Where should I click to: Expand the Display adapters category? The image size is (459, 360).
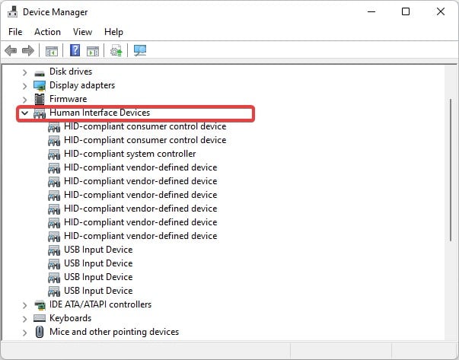tap(24, 86)
